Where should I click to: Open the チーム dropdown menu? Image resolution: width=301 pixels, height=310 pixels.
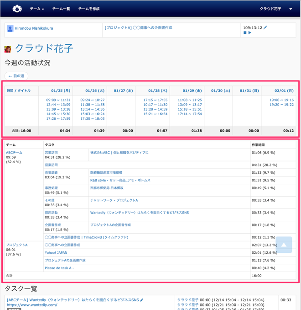pos(37,9)
